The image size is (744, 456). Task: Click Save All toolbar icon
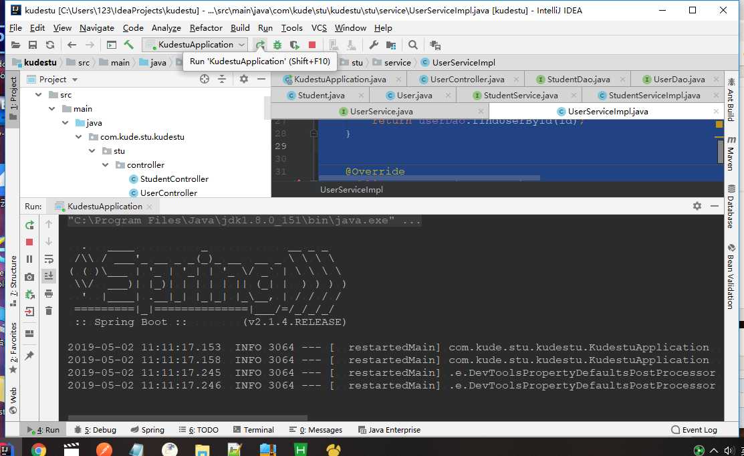coord(33,45)
